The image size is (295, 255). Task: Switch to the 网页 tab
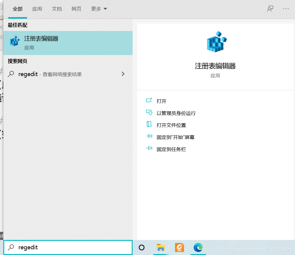point(76,9)
